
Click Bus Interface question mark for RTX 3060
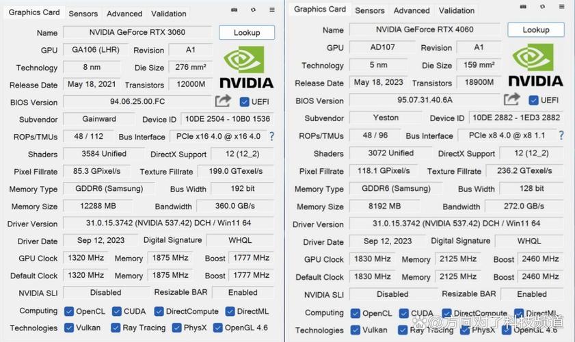click(271, 136)
